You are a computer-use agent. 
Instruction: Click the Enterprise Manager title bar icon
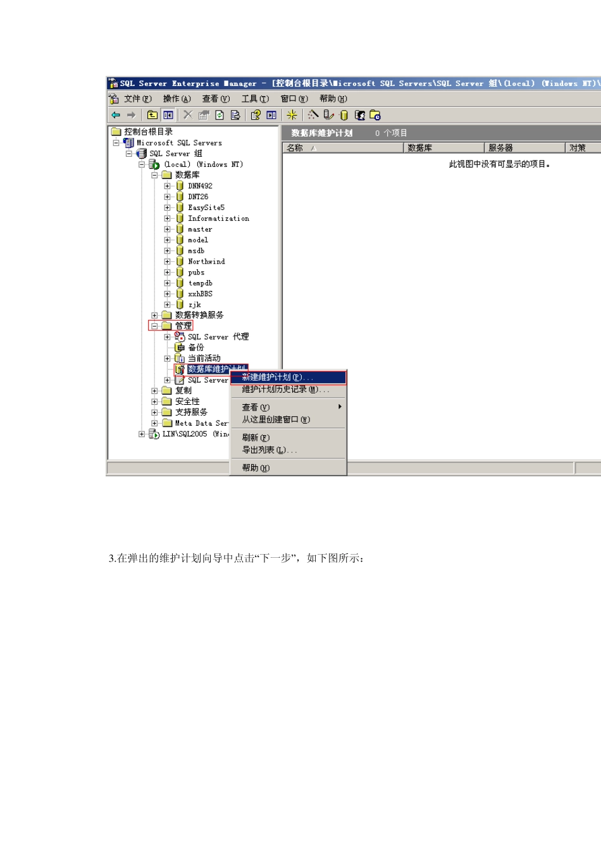tap(113, 83)
